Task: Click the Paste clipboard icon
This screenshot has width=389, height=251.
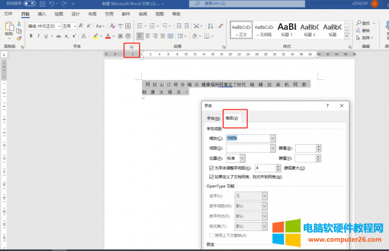Action: point(9,29)
